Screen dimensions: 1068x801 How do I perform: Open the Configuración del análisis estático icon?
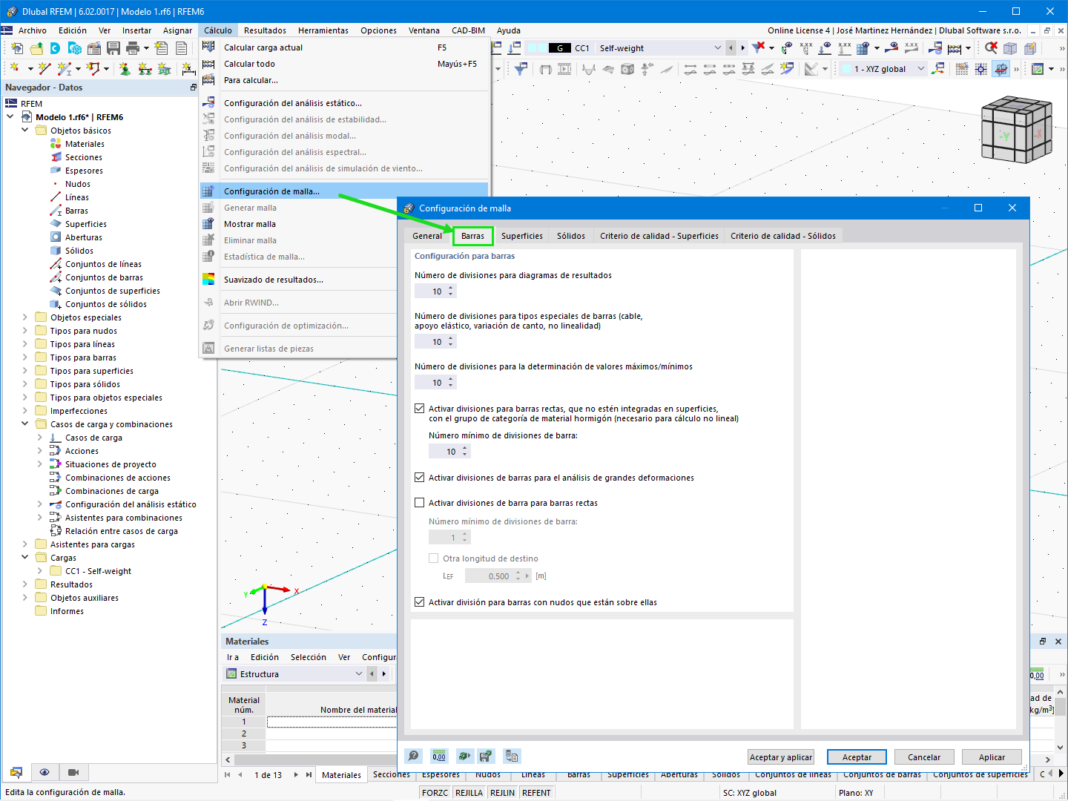(x=208, y=103)
